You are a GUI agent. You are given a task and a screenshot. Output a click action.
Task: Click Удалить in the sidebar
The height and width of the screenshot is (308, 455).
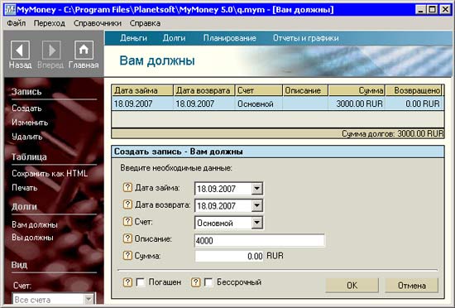tap(27, 137)
